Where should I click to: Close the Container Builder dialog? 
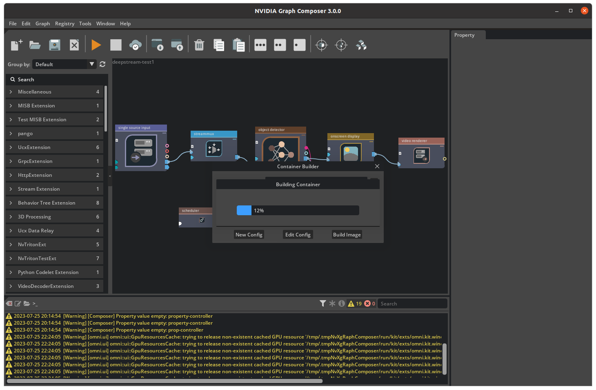pyautogui.click(x=377, y=166)
